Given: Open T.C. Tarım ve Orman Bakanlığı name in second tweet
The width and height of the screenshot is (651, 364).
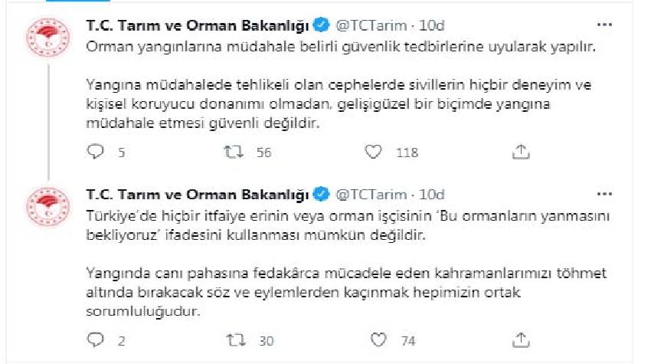Looking at the screenshot, I should tap(198, 195).
